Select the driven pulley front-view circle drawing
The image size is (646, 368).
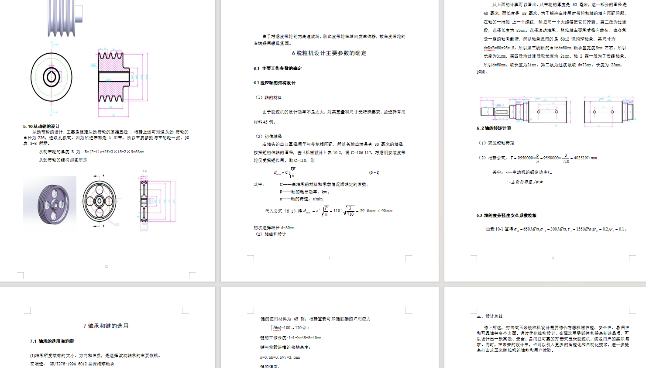[x=52, y=77]
